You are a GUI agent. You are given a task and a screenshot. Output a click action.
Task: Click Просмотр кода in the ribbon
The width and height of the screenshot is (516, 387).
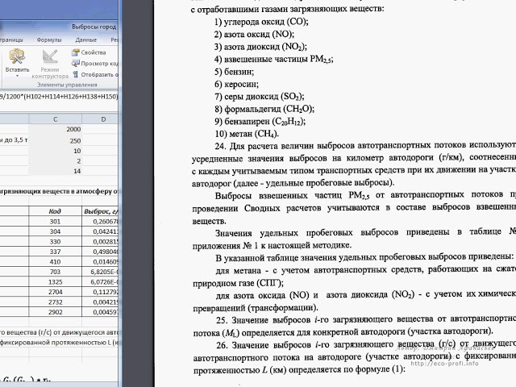95,63
